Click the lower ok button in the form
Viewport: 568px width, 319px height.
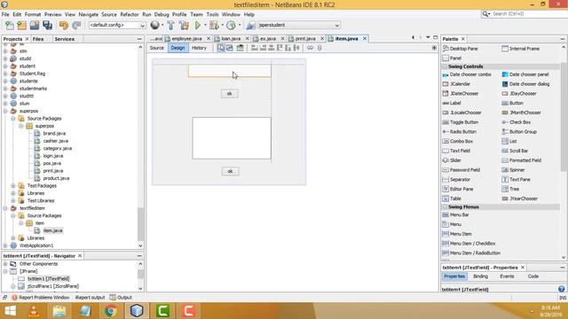point(230,171)
